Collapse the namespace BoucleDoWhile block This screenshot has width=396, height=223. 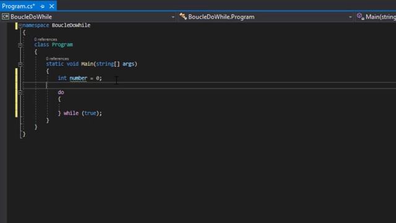click(x=20, y=25)
